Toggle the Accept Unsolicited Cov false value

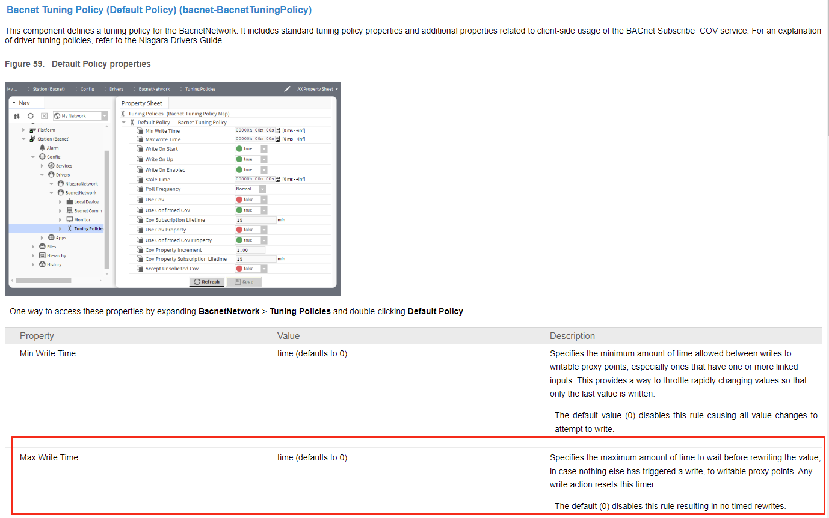251,269
